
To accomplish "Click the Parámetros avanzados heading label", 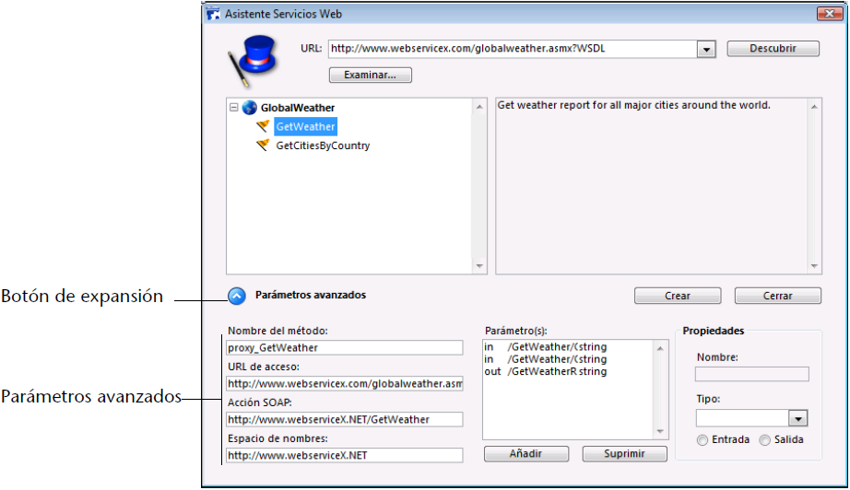I will point(311,295).
